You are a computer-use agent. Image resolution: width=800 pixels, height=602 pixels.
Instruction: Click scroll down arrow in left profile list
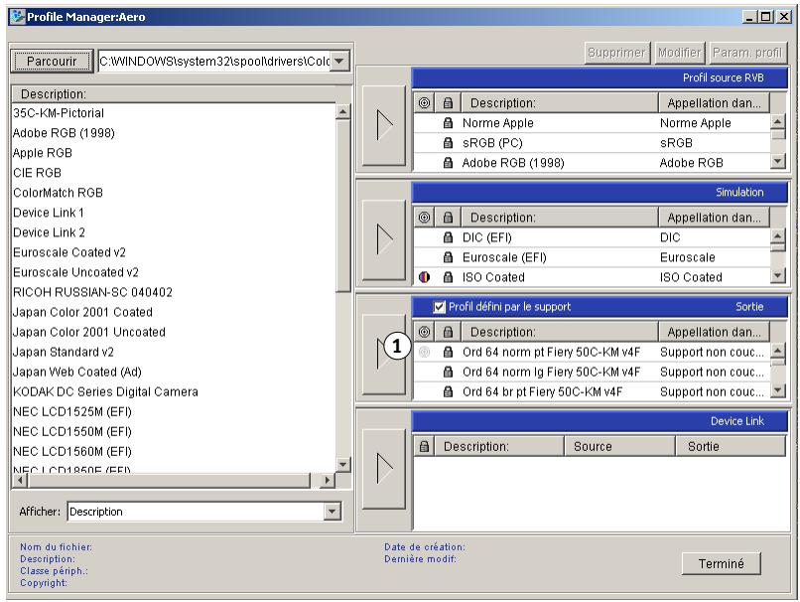(342, 464)
